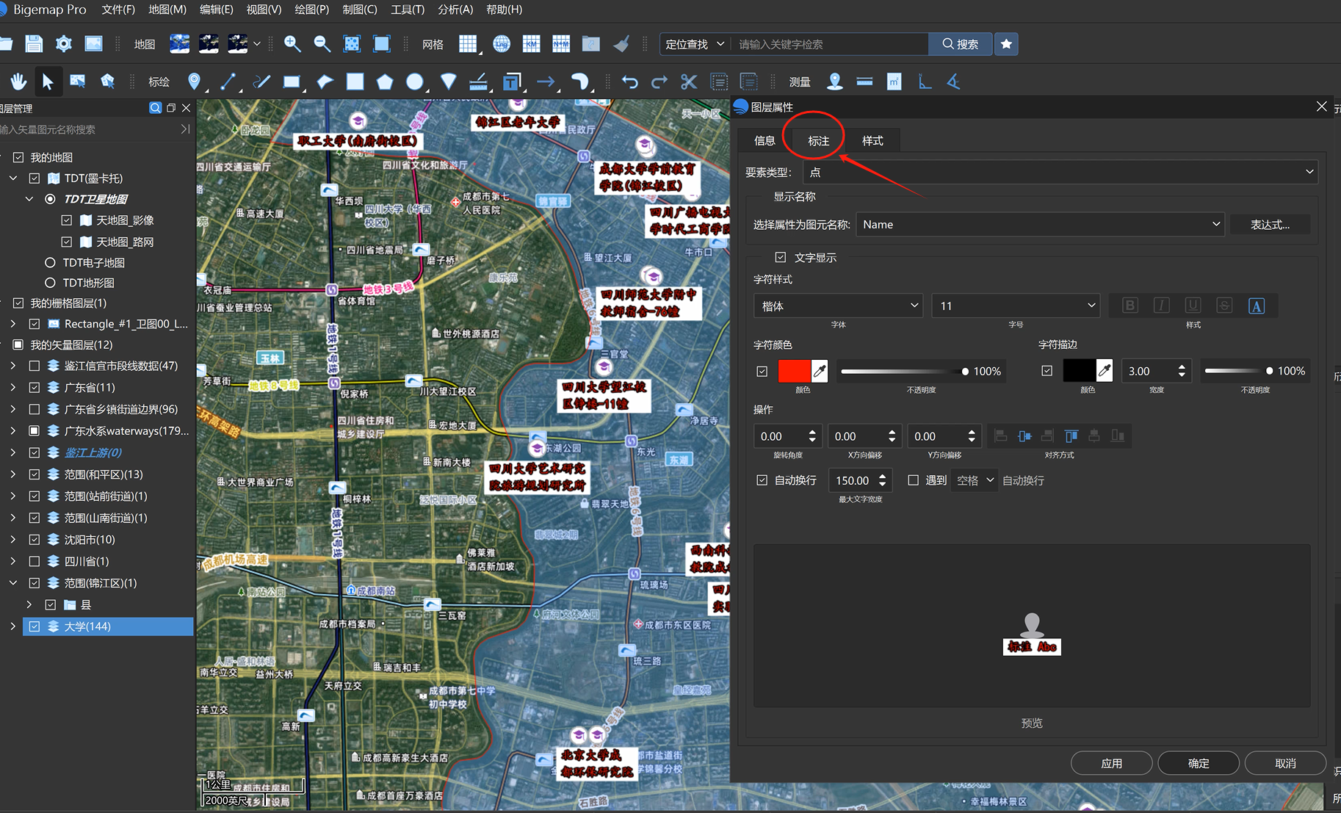Switch to the 样式 tab
The width and height of the screenshot is (1341, 813).
[872, 140]
